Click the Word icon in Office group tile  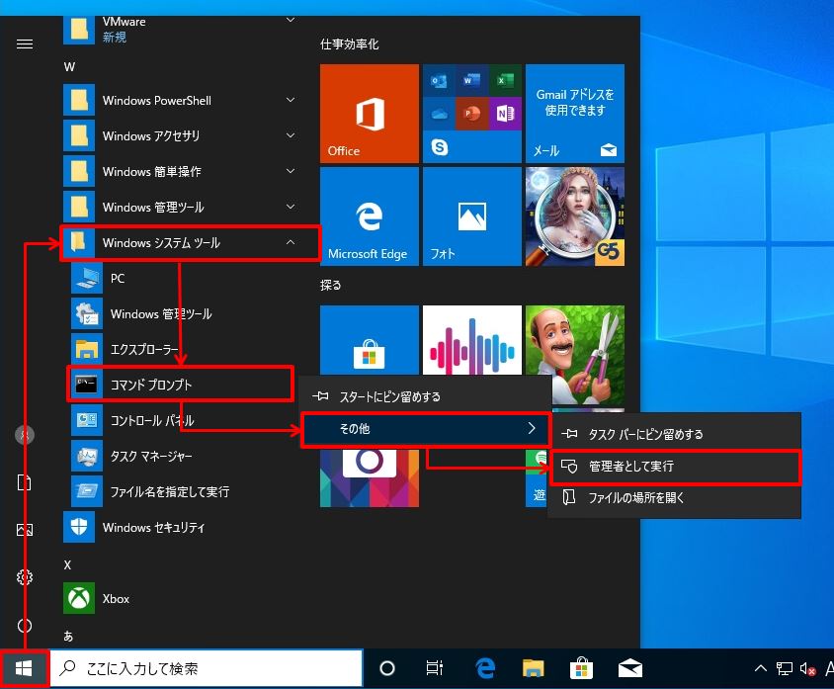(471, 80)
